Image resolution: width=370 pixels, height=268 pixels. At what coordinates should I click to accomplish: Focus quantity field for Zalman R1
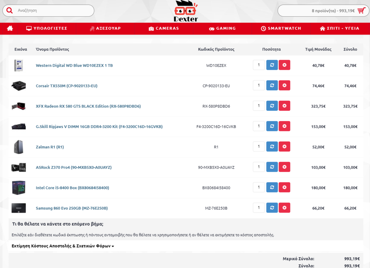259,146
